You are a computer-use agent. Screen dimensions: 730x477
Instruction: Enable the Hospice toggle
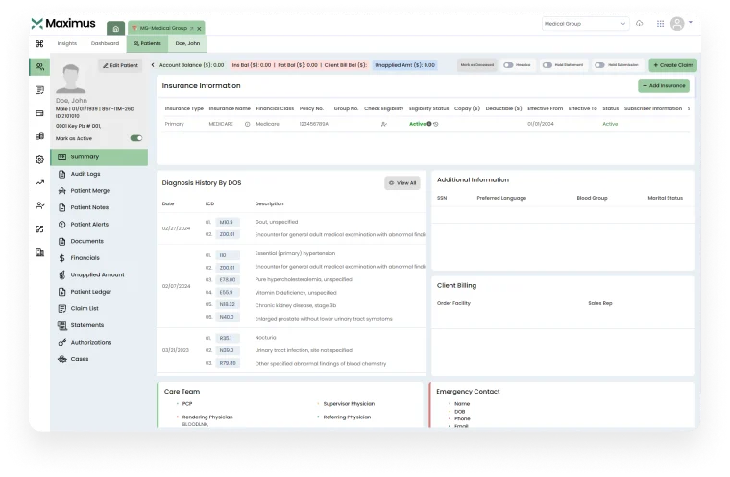coord(507,65)
